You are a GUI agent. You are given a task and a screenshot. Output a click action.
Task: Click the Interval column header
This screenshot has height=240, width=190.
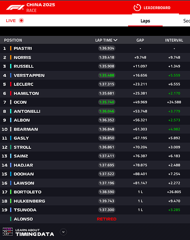tap(174, 40)
